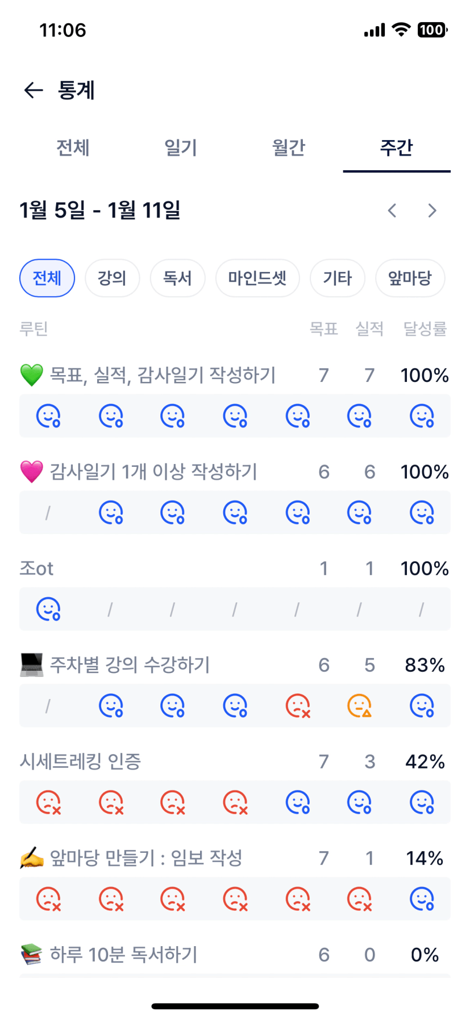Open the 일기 tab
Viewport: 470px width, 1019px height.
click(x=181, y=148)
